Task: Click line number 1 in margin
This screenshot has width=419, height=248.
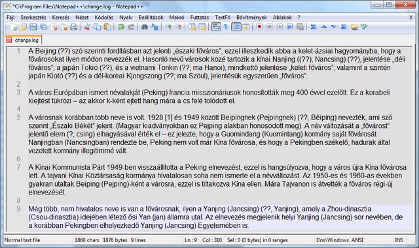Action: [x=18, y=51]
